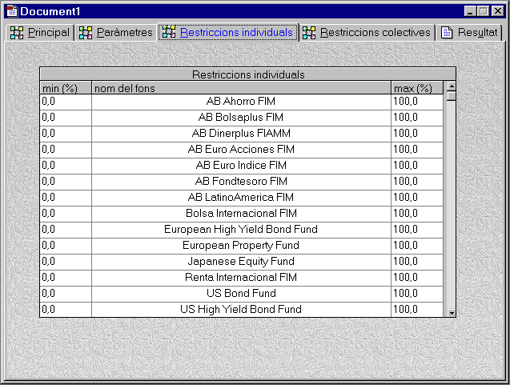This screenshot has width=510, height=385.
Task: Select AB Euro Indice FIM fund name
Action: tap(241, 166)
